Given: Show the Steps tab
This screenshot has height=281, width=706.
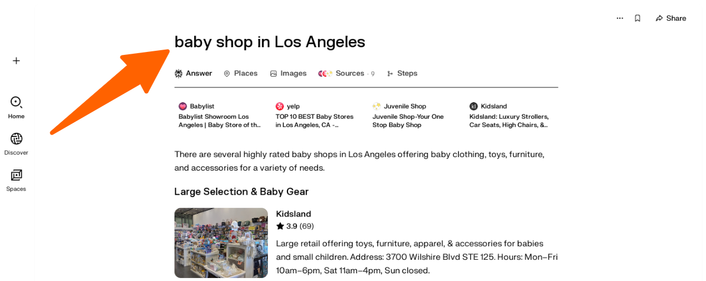Looking at the screenshot, I should (x=402, y=74).
